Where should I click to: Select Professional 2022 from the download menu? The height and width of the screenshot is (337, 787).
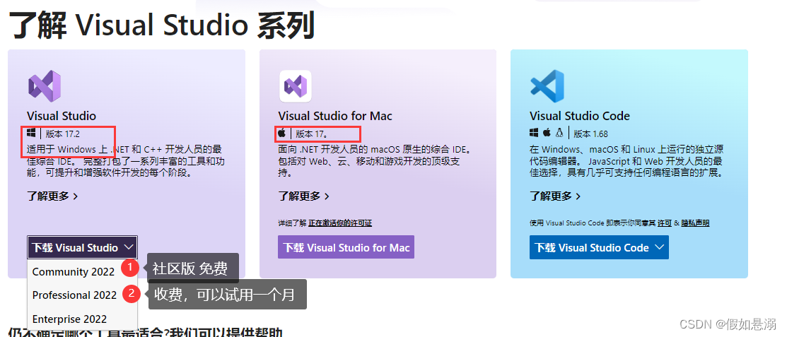coord(75,295)
